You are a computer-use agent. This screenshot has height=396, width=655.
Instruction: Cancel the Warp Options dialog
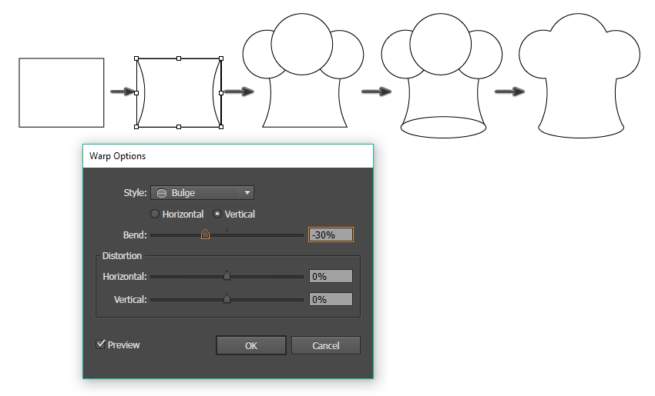pyautogui.click(x=325, y=345)
